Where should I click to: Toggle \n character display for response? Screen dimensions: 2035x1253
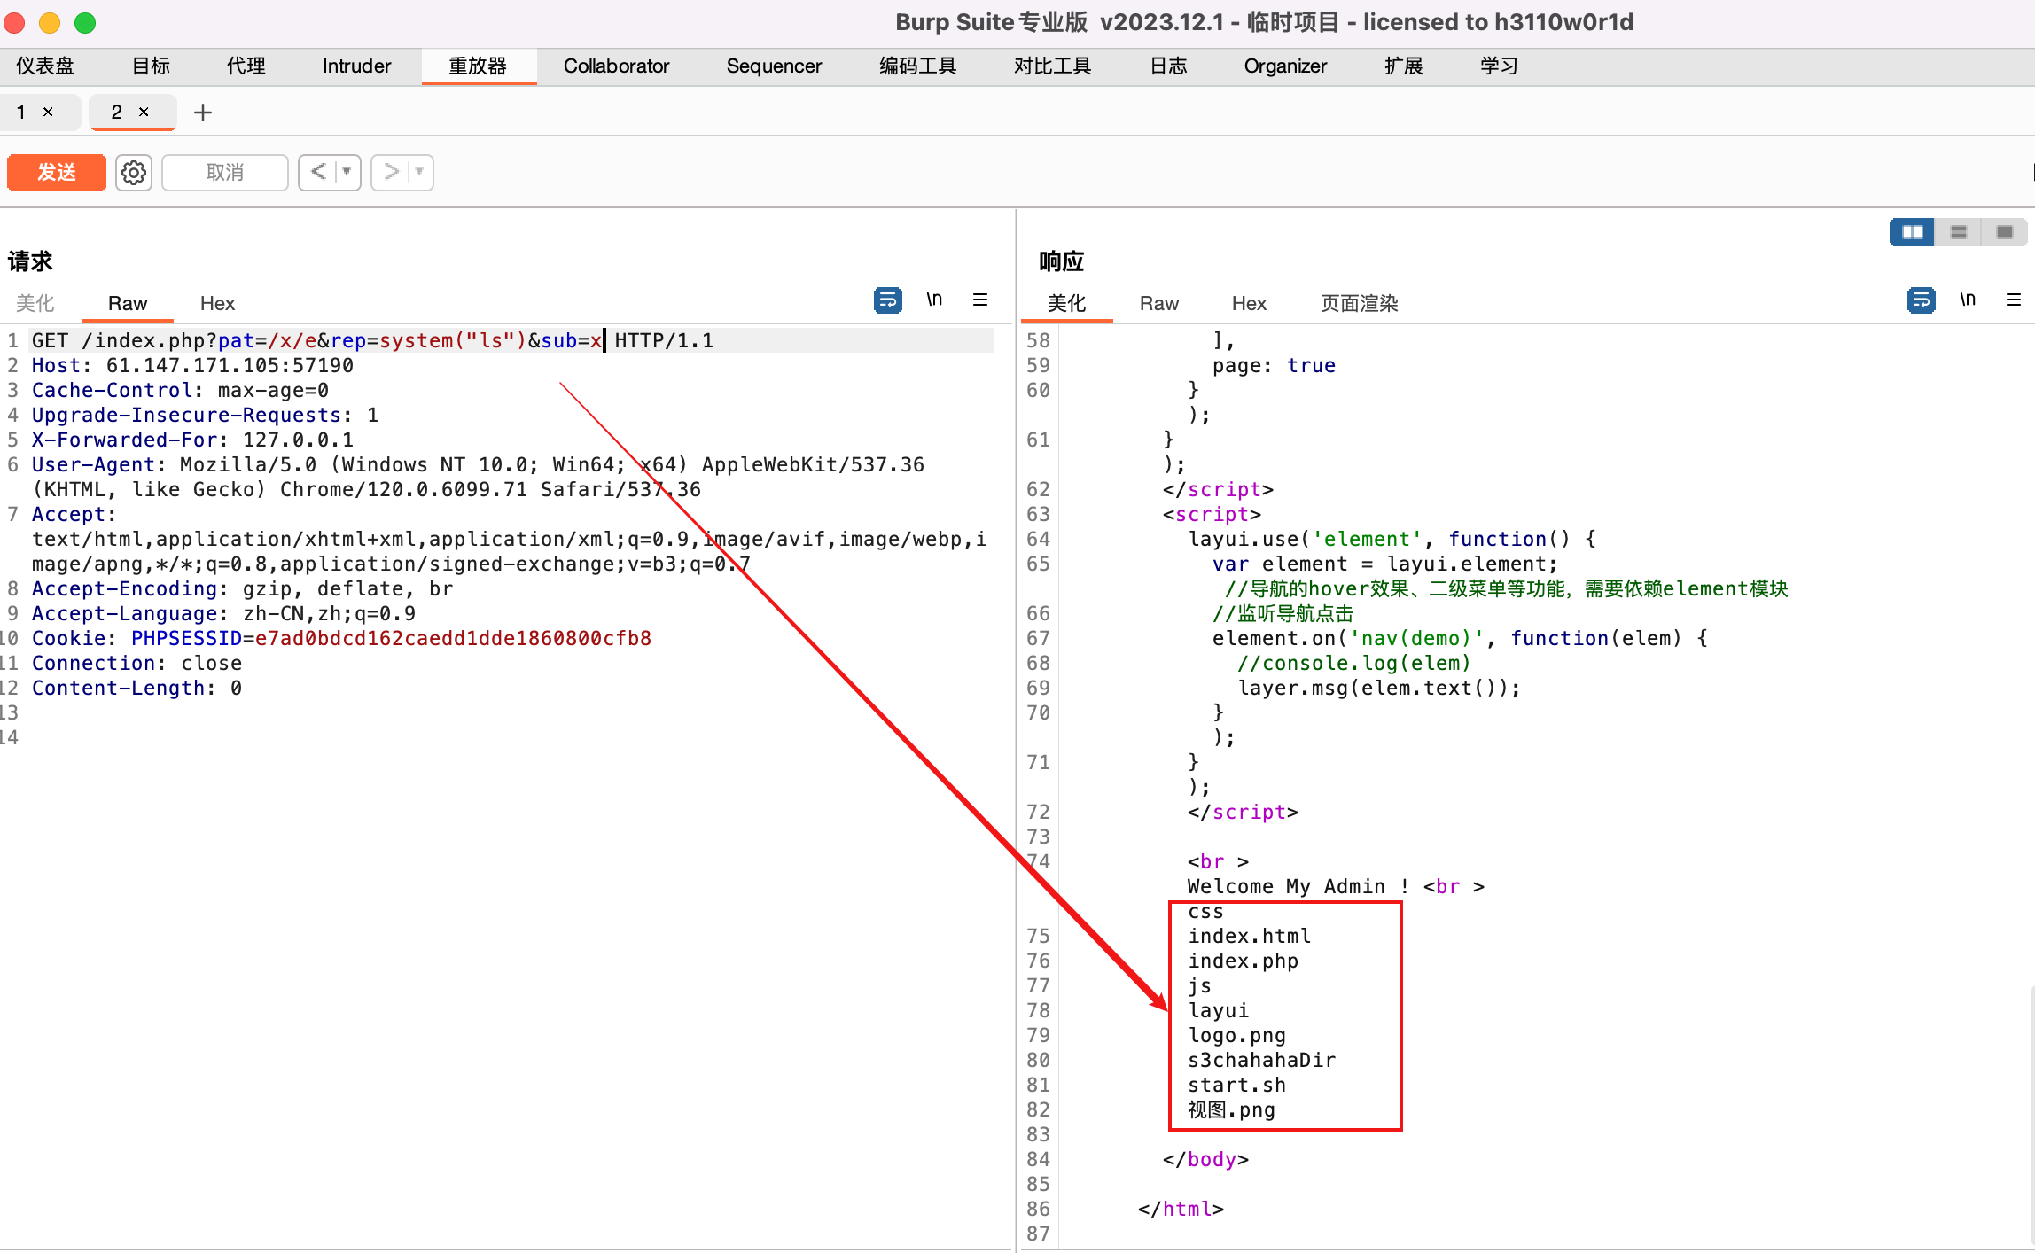pos(1968,300)
